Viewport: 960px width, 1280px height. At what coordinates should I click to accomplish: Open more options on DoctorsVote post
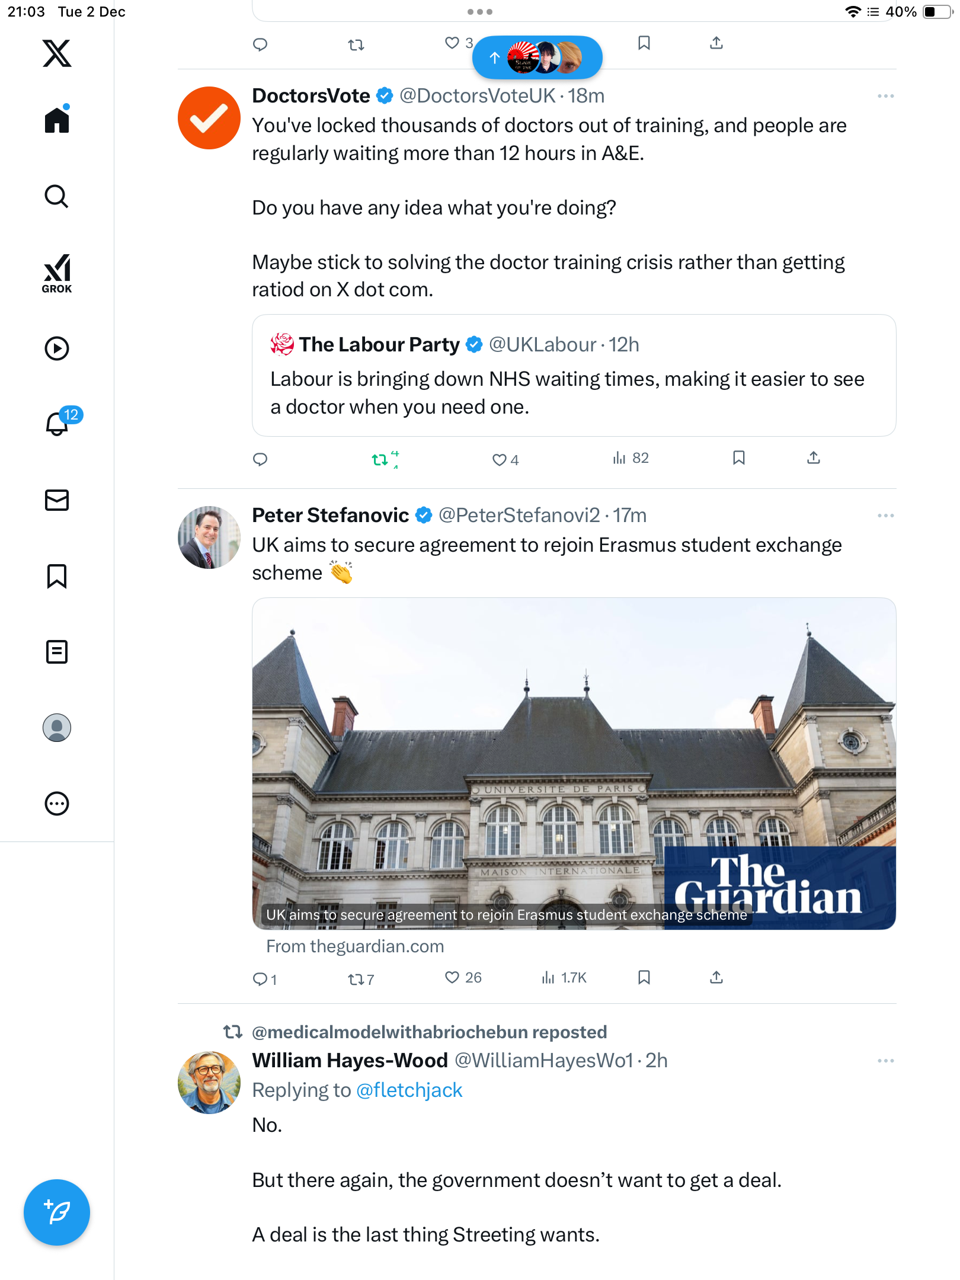pos(885,96)
